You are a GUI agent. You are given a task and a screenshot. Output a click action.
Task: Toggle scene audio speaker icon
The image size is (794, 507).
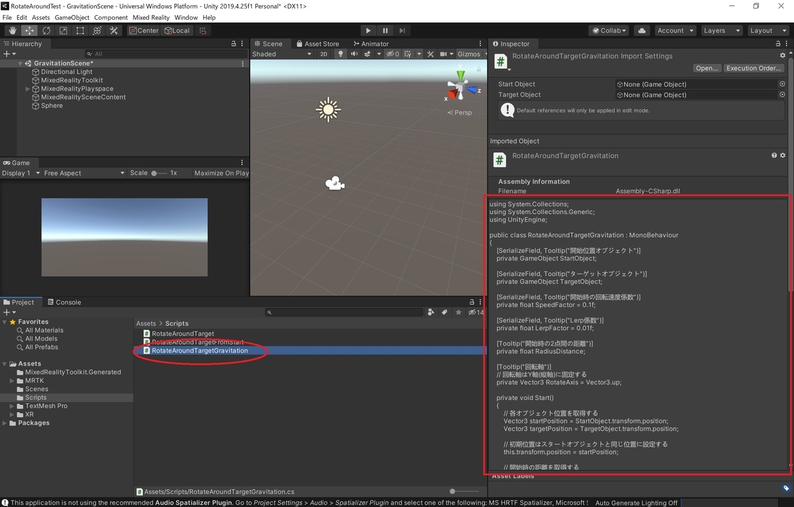pos(355,54)
